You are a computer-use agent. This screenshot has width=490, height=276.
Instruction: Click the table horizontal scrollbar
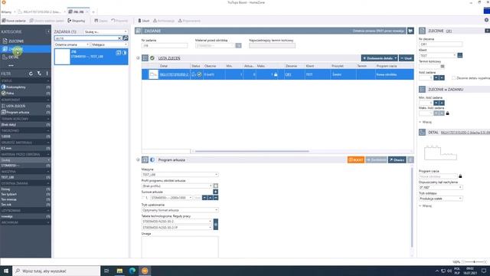pyautogui.click(x=252, y=151)
